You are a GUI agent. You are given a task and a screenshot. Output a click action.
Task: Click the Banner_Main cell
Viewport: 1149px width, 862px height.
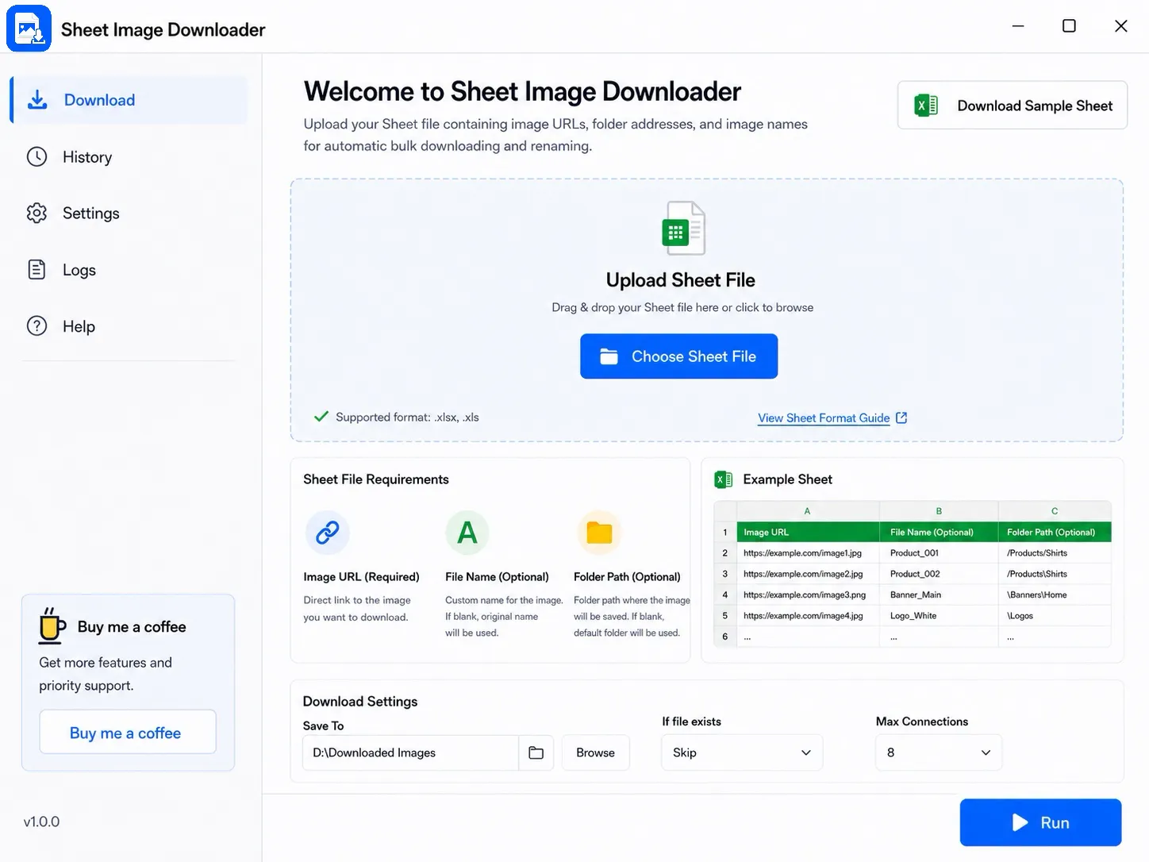[x=939, y=595]
